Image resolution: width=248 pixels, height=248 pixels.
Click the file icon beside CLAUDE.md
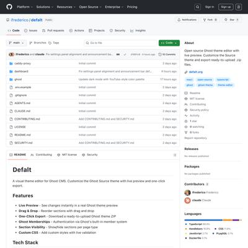pyautogui.click(x=11, y=111)
